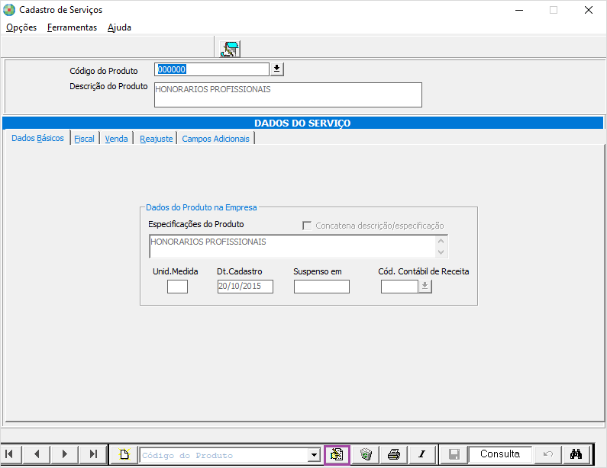Click the delete trash bin icon

[366, 454]
